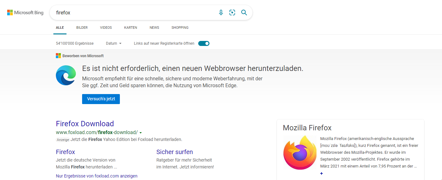Open the Sicher surfen link

point(174,152)
